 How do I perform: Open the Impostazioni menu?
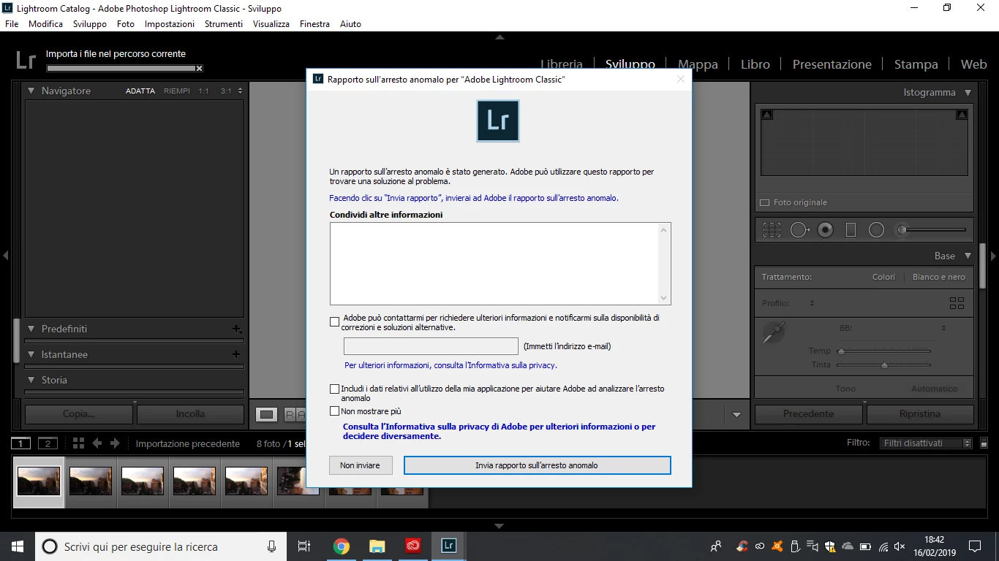170,24
